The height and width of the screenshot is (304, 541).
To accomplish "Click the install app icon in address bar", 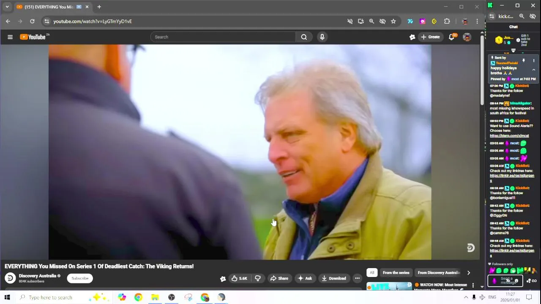I will 361,21.
